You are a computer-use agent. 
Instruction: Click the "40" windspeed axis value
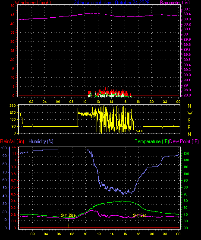pos(13,24)
